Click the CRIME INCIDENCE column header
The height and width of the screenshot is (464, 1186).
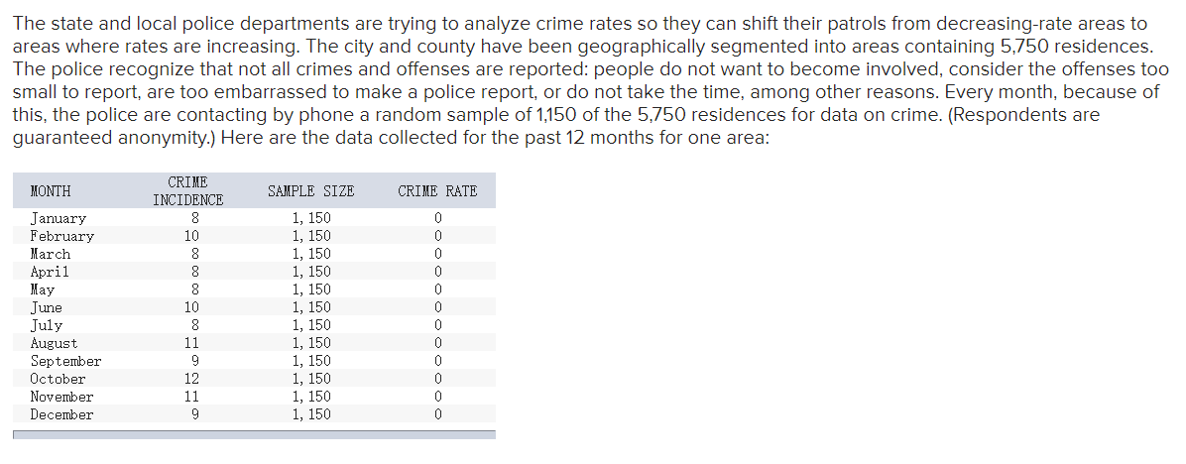click(x=187, y=191)
